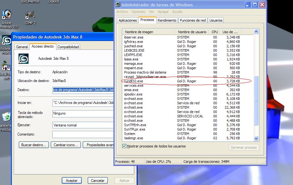This screenshot has height=185, width=293.
Task: Switch to the Usuarios tab
Action: [x=216, y=20]
